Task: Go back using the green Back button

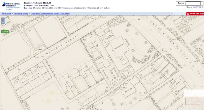Action: (x=5, y=32)
